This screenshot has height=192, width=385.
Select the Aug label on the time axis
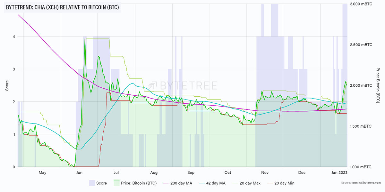[x=154, y=173]
